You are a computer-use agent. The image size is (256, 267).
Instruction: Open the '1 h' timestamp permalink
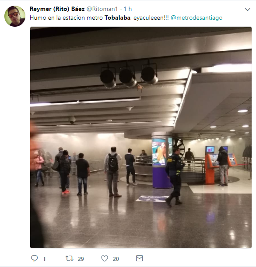click(128, 9)
